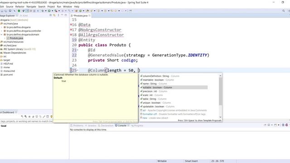Click the green Run toolbar button
The width and height of the screenshot is (290, 163).
49,11
